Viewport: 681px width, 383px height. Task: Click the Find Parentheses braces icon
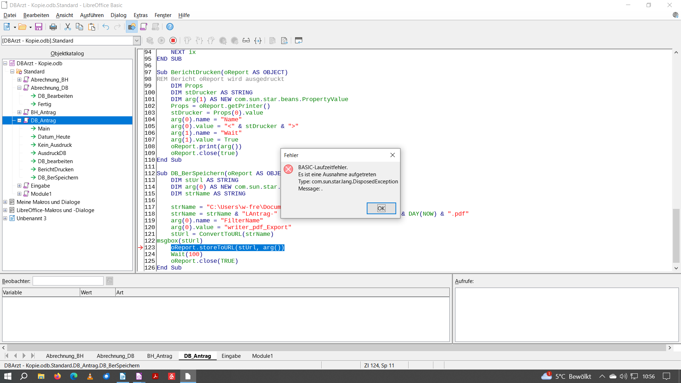[x=258, y=40]
